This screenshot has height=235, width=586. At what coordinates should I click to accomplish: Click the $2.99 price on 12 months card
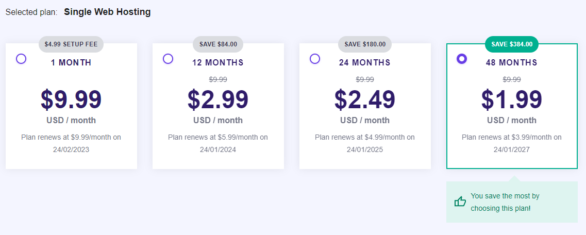click(x=218, y=99)
